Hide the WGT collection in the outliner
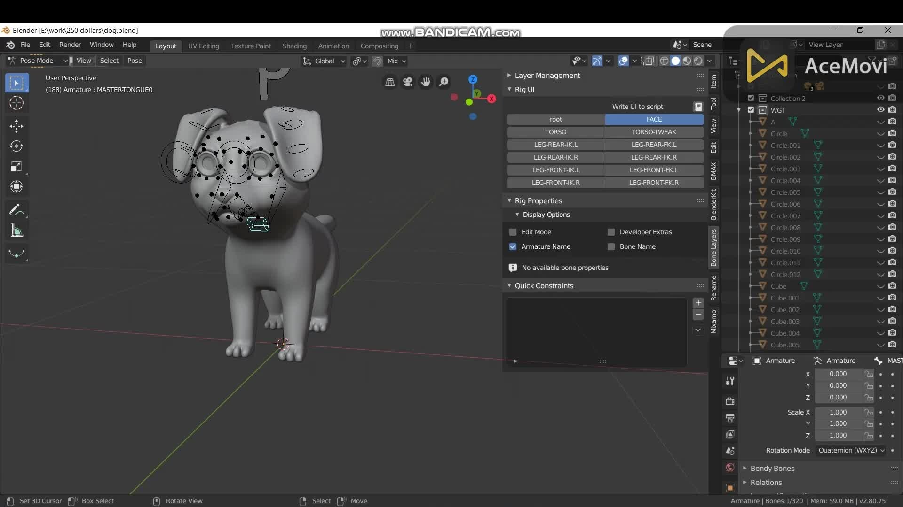The image size is (903, 507). (x=880, y=109)
